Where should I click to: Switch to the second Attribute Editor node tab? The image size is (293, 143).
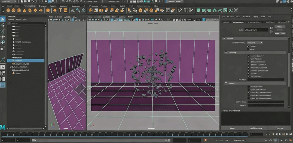239,22
